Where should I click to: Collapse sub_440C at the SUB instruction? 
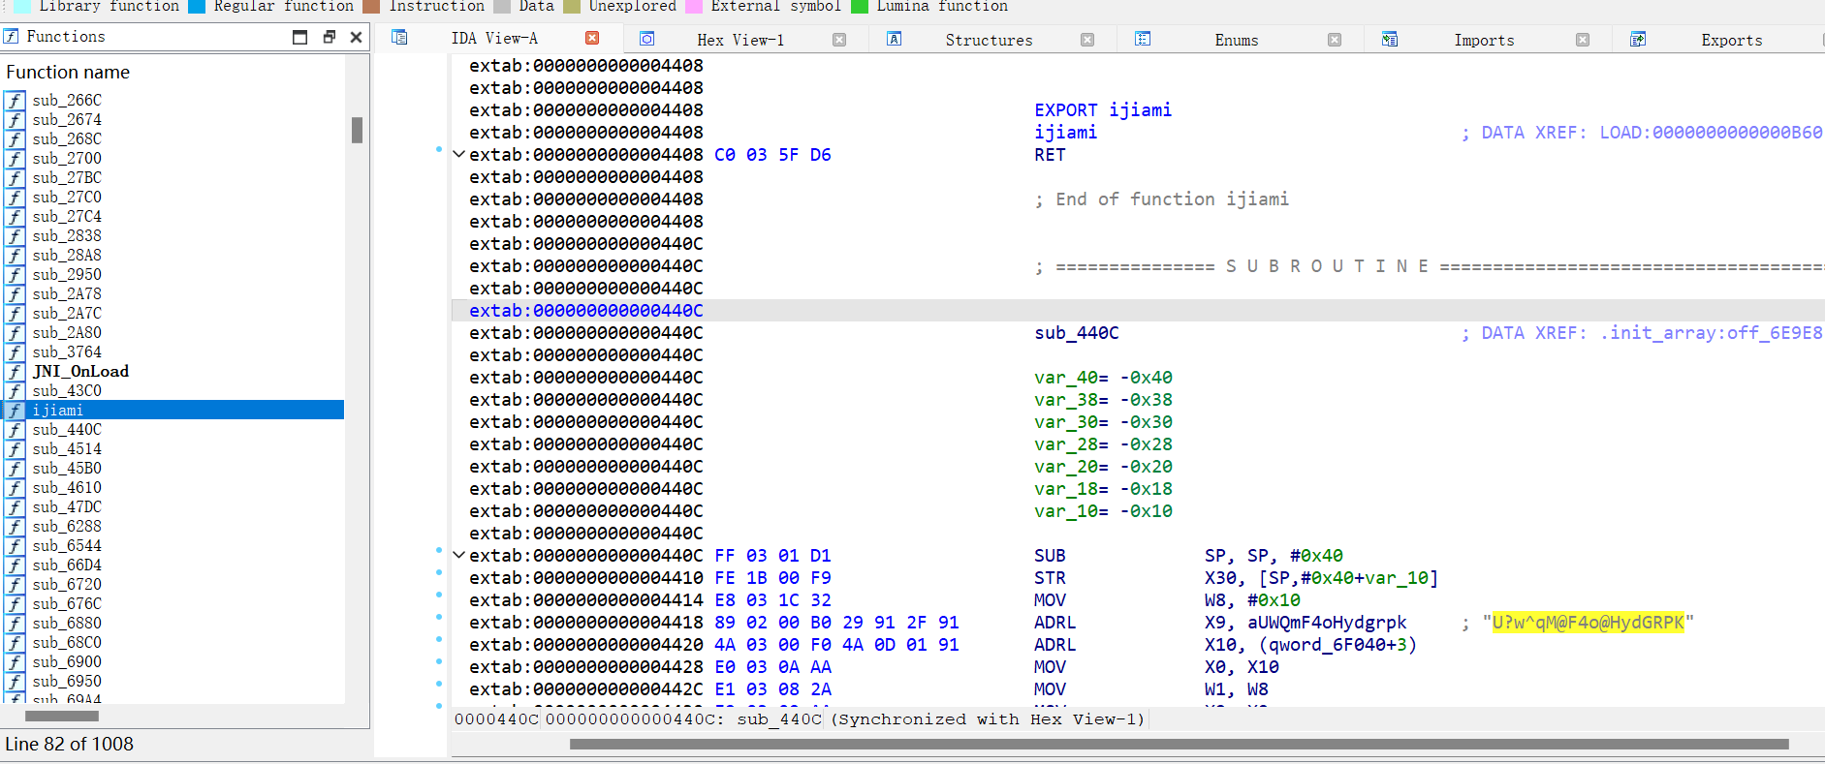(x=459, y=556)
